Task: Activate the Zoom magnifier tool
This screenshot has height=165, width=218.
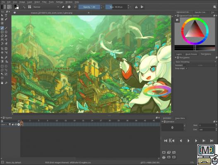Action: [6, 83]
